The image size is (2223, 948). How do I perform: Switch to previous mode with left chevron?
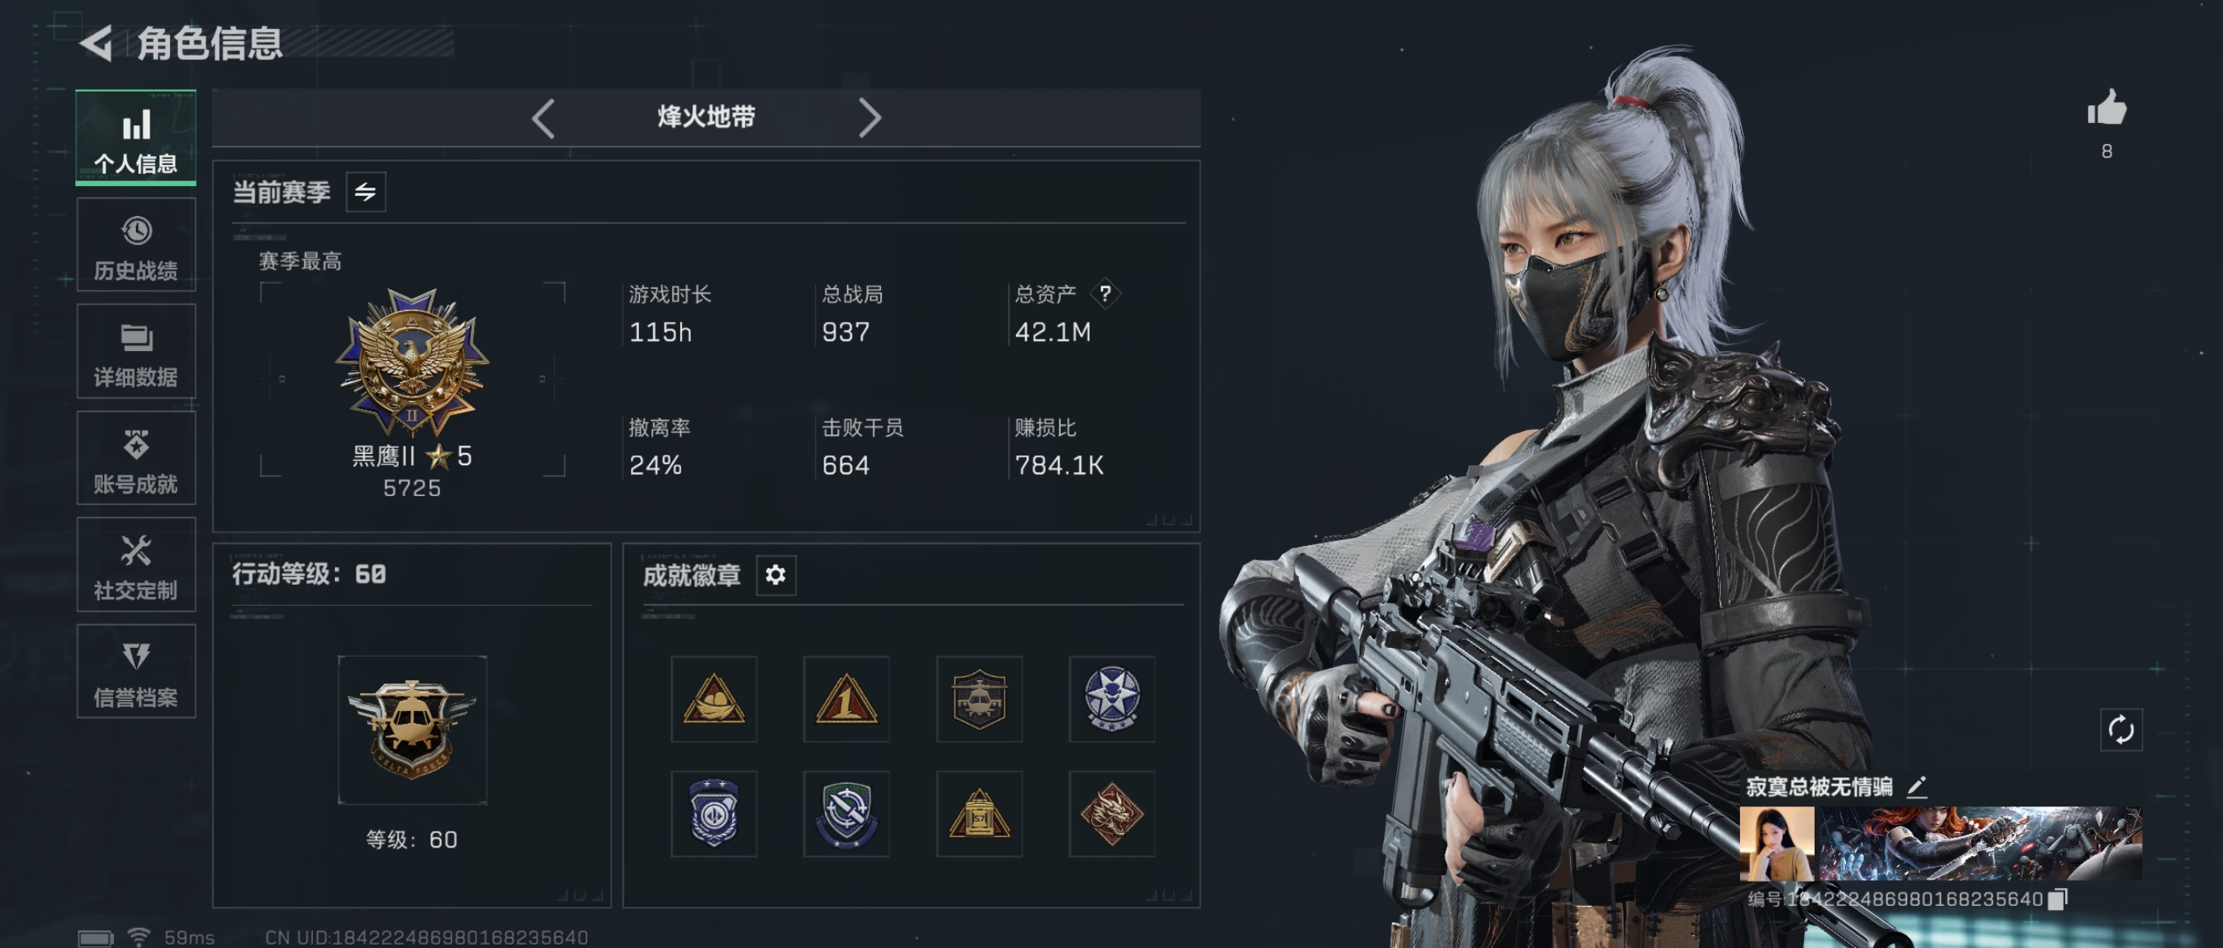pyautogui.click(x=543, y=118)
